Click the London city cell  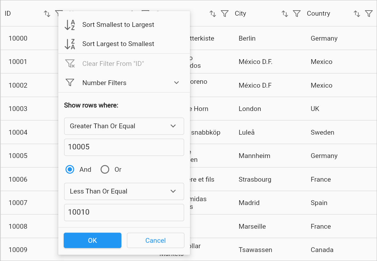250,109
